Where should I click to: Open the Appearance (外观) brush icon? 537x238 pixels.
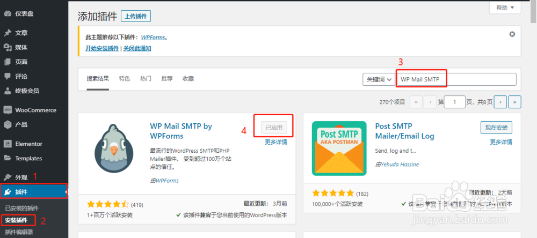pyautogui.click(x=7, y=177)
